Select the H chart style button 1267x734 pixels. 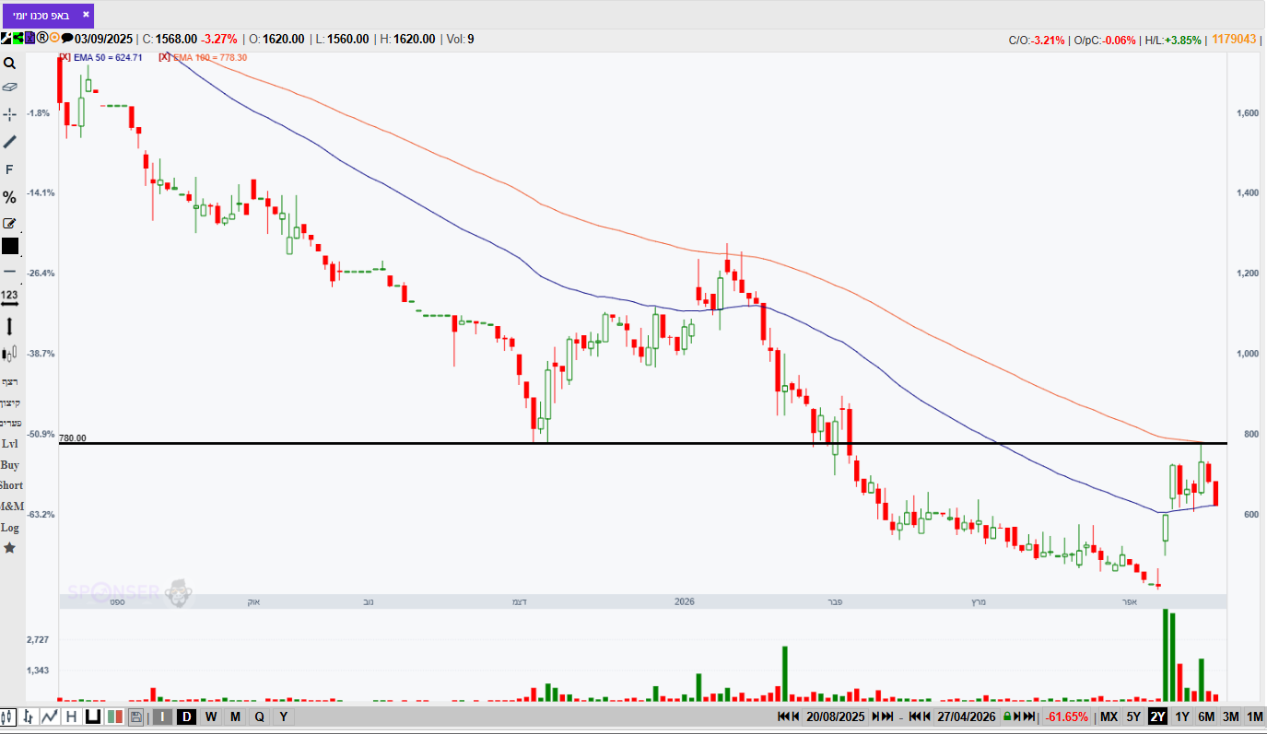point(71,717)
